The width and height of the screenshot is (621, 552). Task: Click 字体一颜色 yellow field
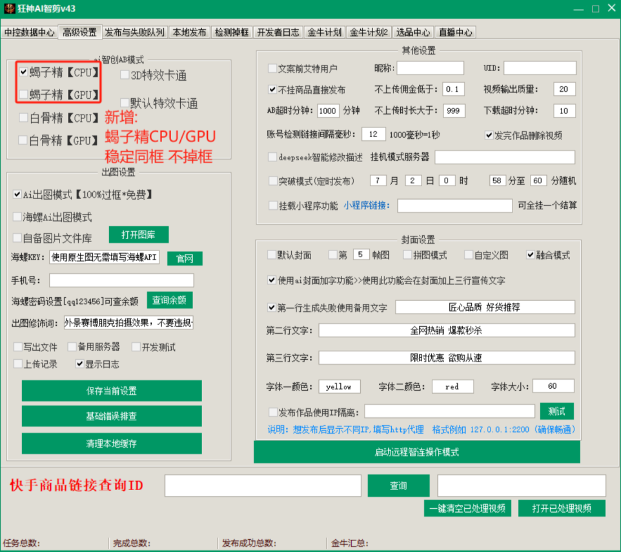click(x=340, y=386)
